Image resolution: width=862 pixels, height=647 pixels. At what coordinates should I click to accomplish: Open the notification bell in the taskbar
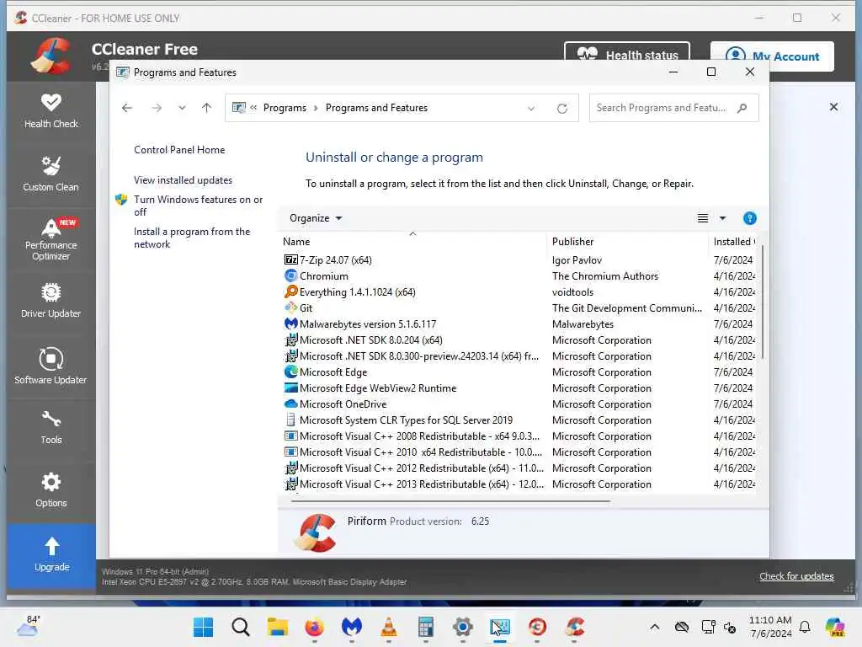point(805,627)
